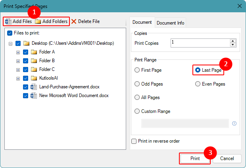Expand the Folder B tree node

[x=18, y=61]
